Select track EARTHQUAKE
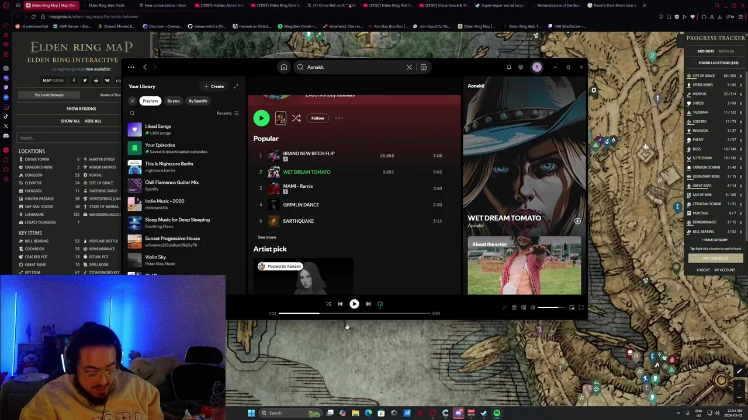This screenshot has width=748, height=420. point(354,221)
